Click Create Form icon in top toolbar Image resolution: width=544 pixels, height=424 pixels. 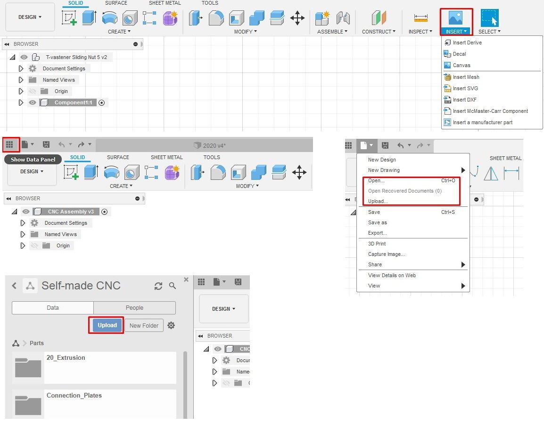[x=170, y=18]
